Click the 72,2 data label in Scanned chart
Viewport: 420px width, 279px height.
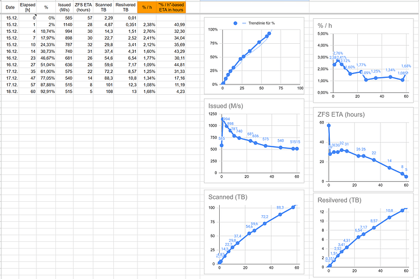265,216
